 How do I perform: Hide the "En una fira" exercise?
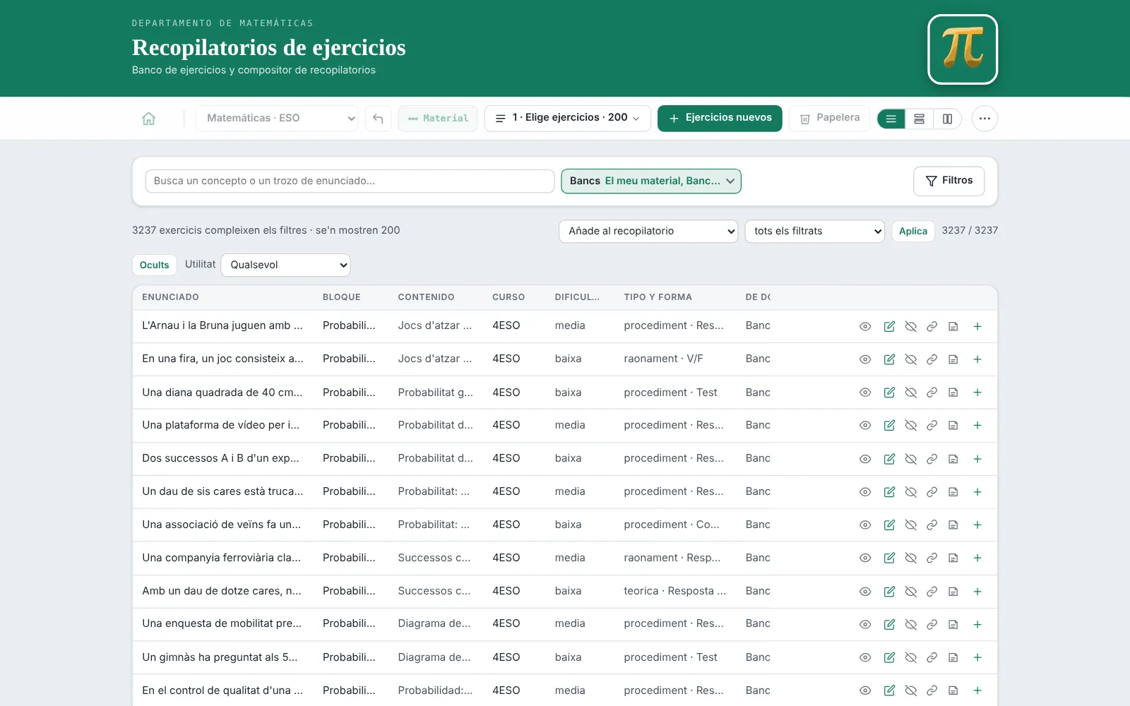910,359
